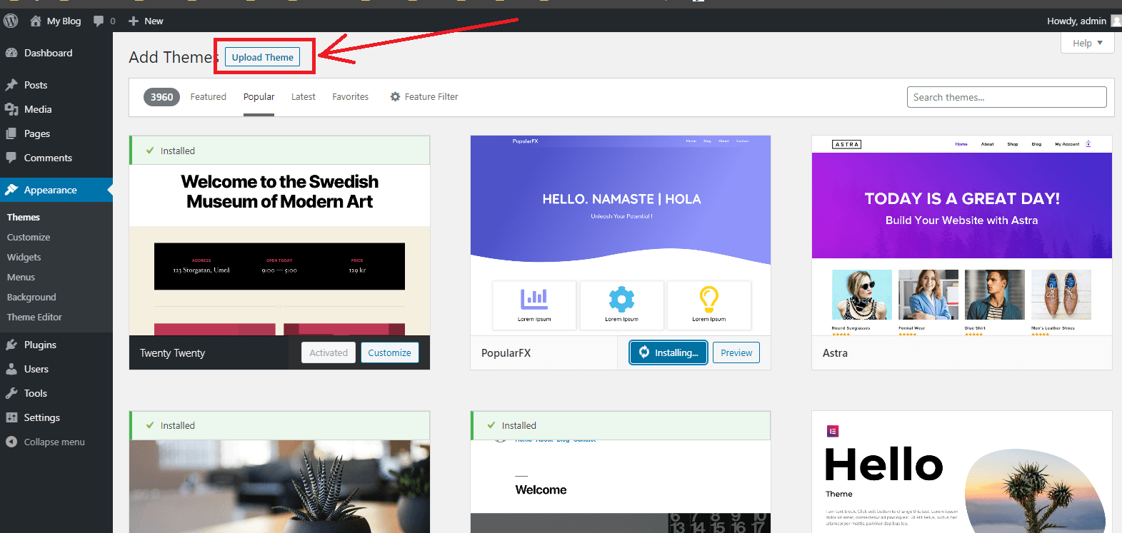Switch to the Popular tab
This screenshot has height=533, width=1122.
click(x=259, y=96)
